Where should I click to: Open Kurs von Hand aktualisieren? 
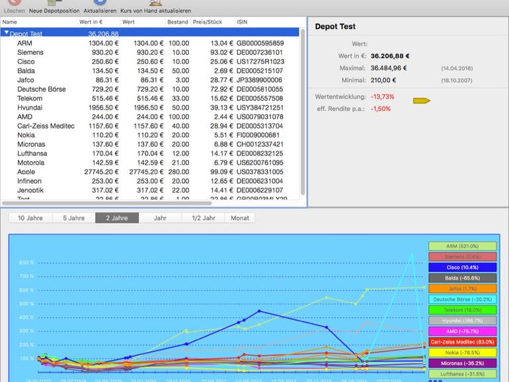155,8
